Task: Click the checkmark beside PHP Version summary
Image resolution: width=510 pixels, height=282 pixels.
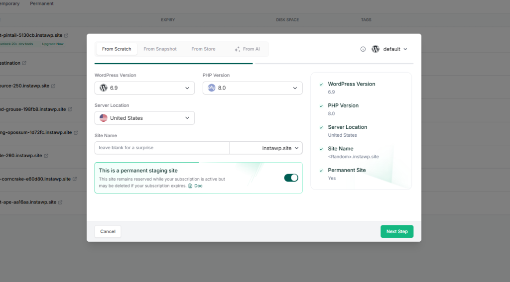Action: click(321, 106)
